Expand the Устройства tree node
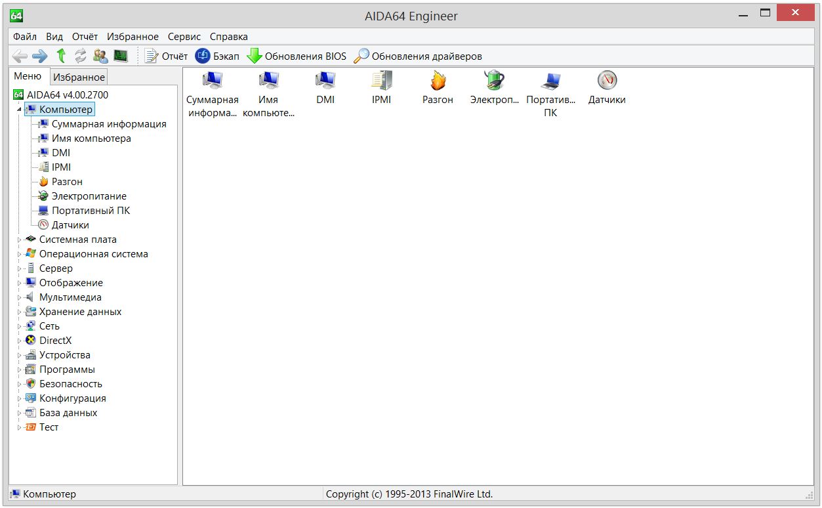The width and height of the screenshot is (822, 508). [19, 355]
